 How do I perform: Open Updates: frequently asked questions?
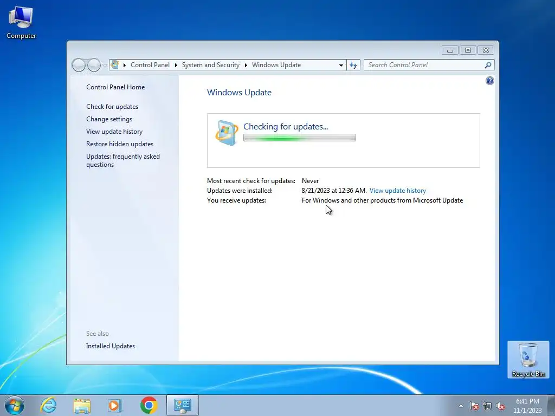coord(123,160)
